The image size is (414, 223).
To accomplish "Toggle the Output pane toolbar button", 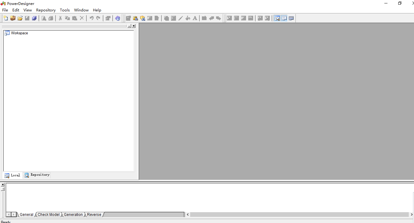I will [x=284, y=18].
